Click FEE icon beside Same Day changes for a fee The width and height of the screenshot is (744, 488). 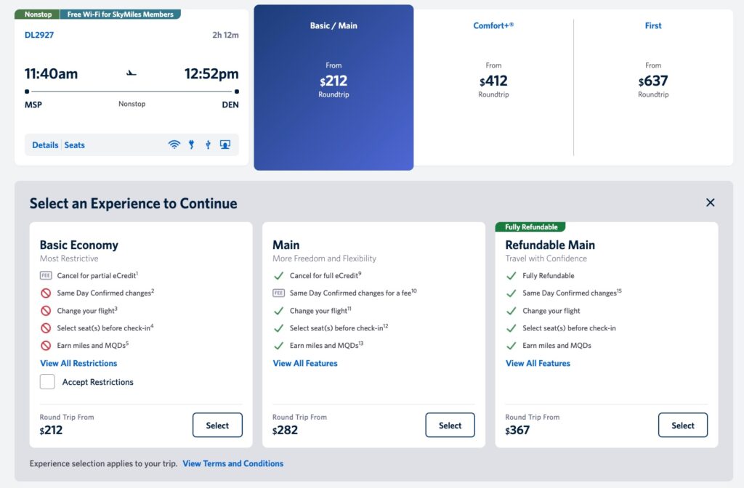pos(278,293)
